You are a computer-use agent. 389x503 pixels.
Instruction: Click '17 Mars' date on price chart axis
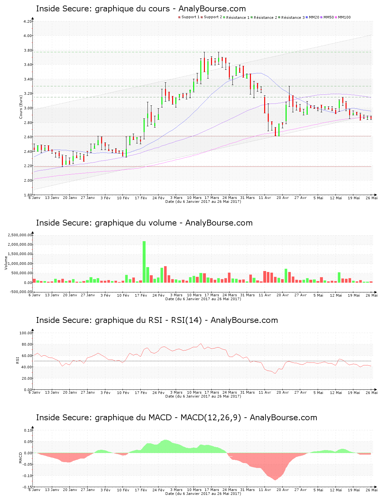212,198
